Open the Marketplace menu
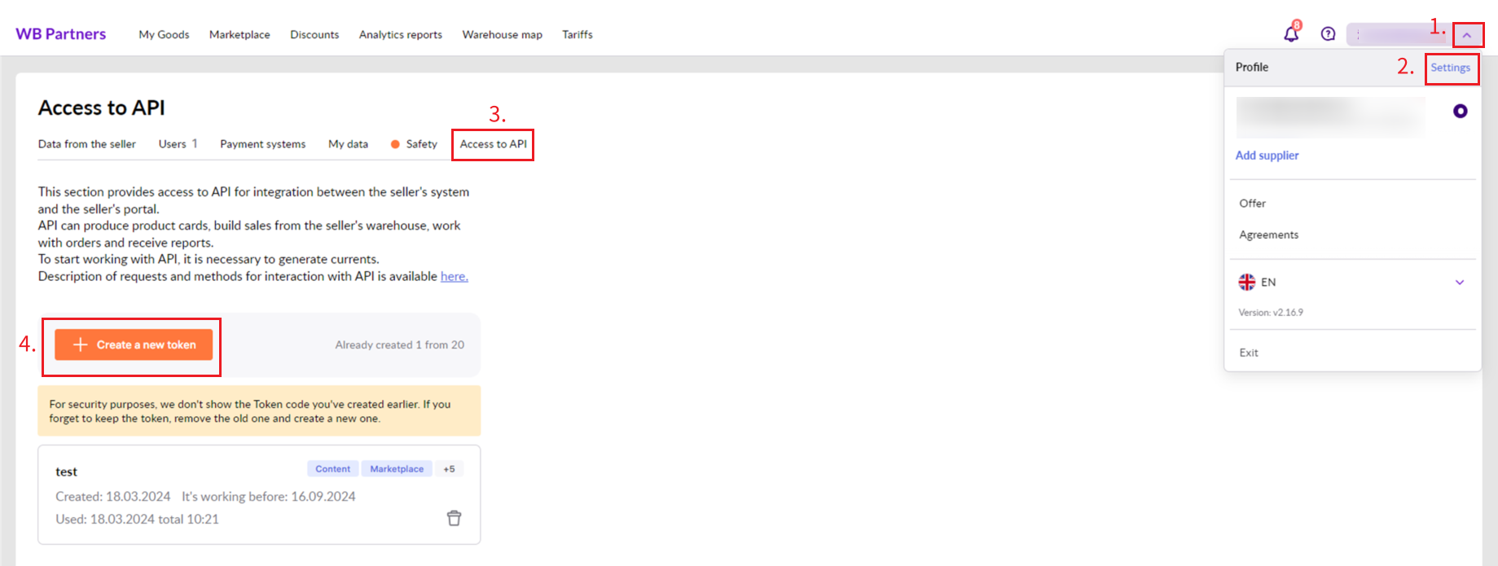Image resolution: width=1498 pixels, height=566 pixels. 239,34
